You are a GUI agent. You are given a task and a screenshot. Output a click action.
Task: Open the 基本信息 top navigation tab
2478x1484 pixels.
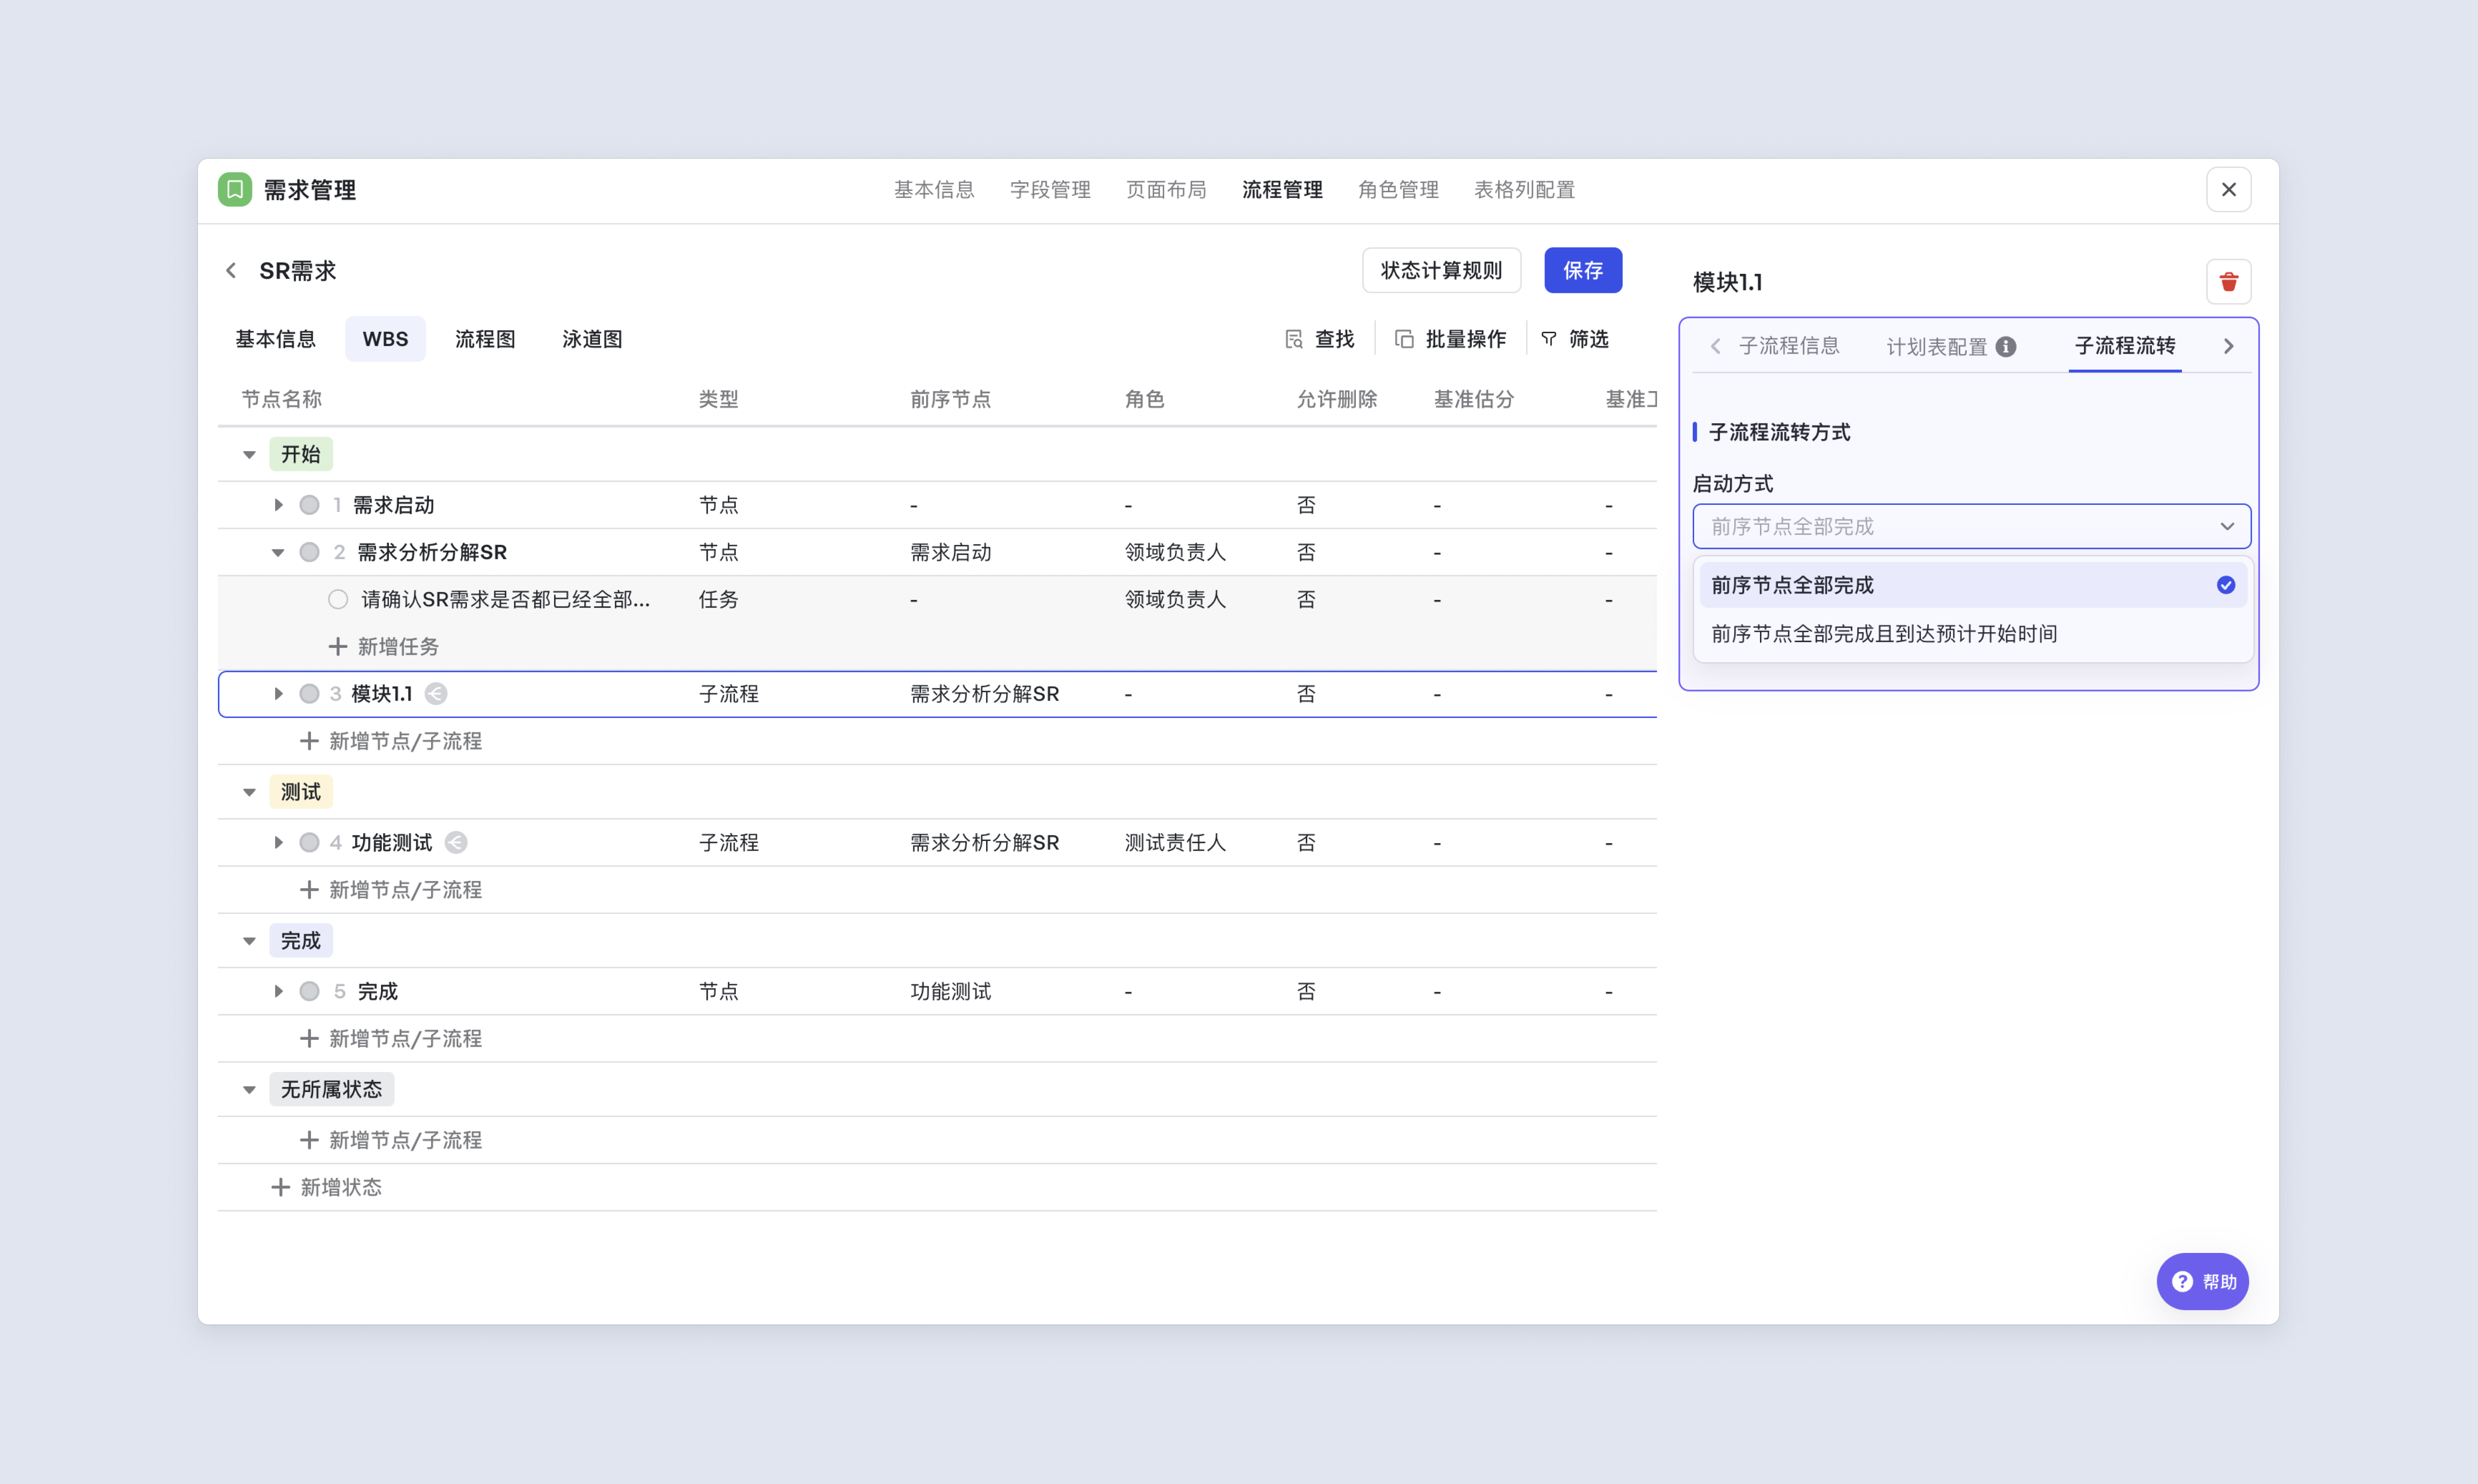pyautogui.click(x=933, y=190)
